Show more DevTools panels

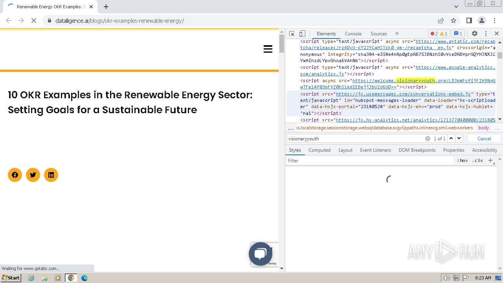pos(397,34)
